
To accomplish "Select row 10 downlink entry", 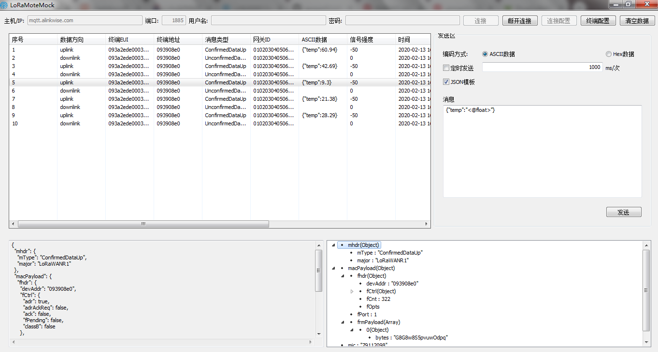I will 219,123.
